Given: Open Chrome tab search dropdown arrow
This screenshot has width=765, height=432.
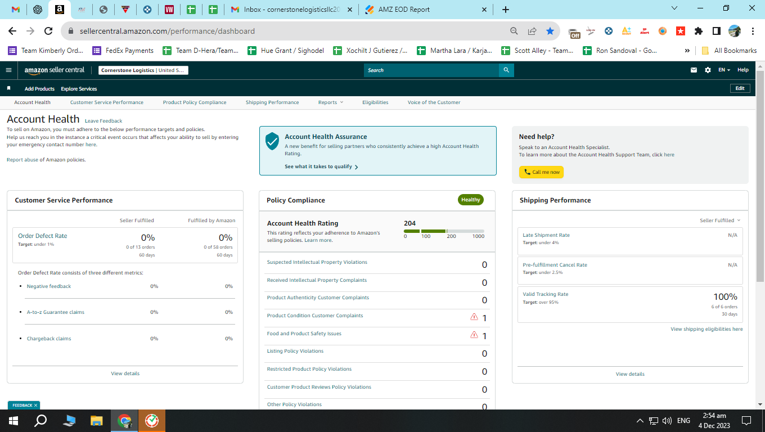Looking at the screenshot, I should (676, 8).
